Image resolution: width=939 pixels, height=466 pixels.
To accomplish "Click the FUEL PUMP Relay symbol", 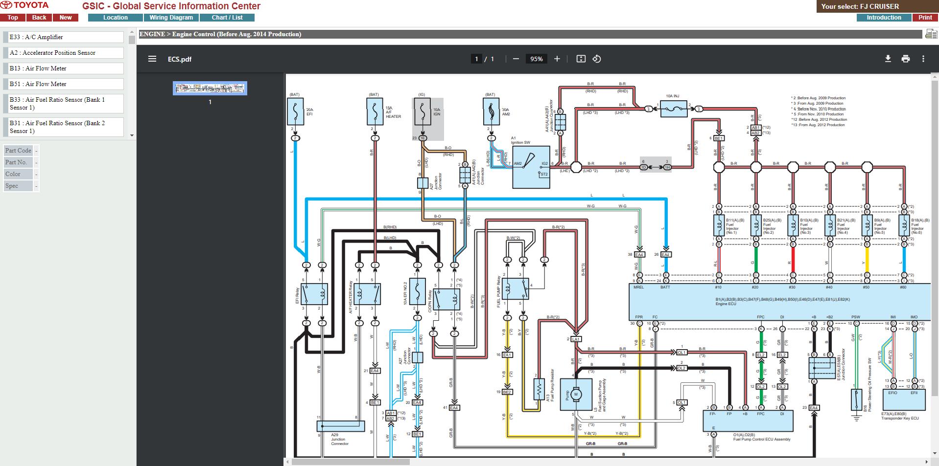I will pos(515,289).
